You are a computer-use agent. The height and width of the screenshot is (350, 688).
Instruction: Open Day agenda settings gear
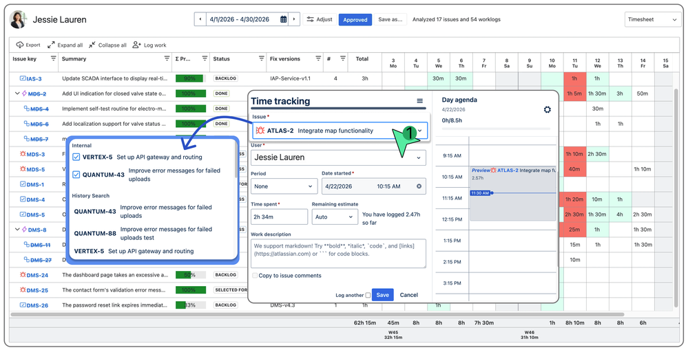[x=547, y=109]
